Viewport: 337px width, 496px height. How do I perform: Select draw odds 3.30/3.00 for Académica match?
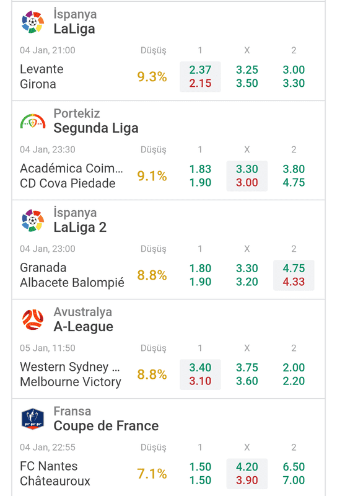tap(247, 176)
